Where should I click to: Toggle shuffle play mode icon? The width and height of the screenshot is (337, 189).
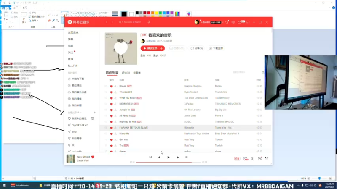[x=150, y=157]
